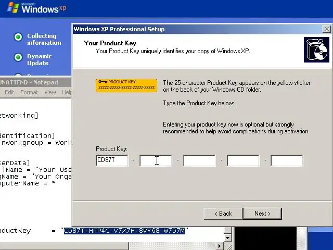The image size is (333, 250).
Task: Click the 'Product Key:' label
Action: 111,149
